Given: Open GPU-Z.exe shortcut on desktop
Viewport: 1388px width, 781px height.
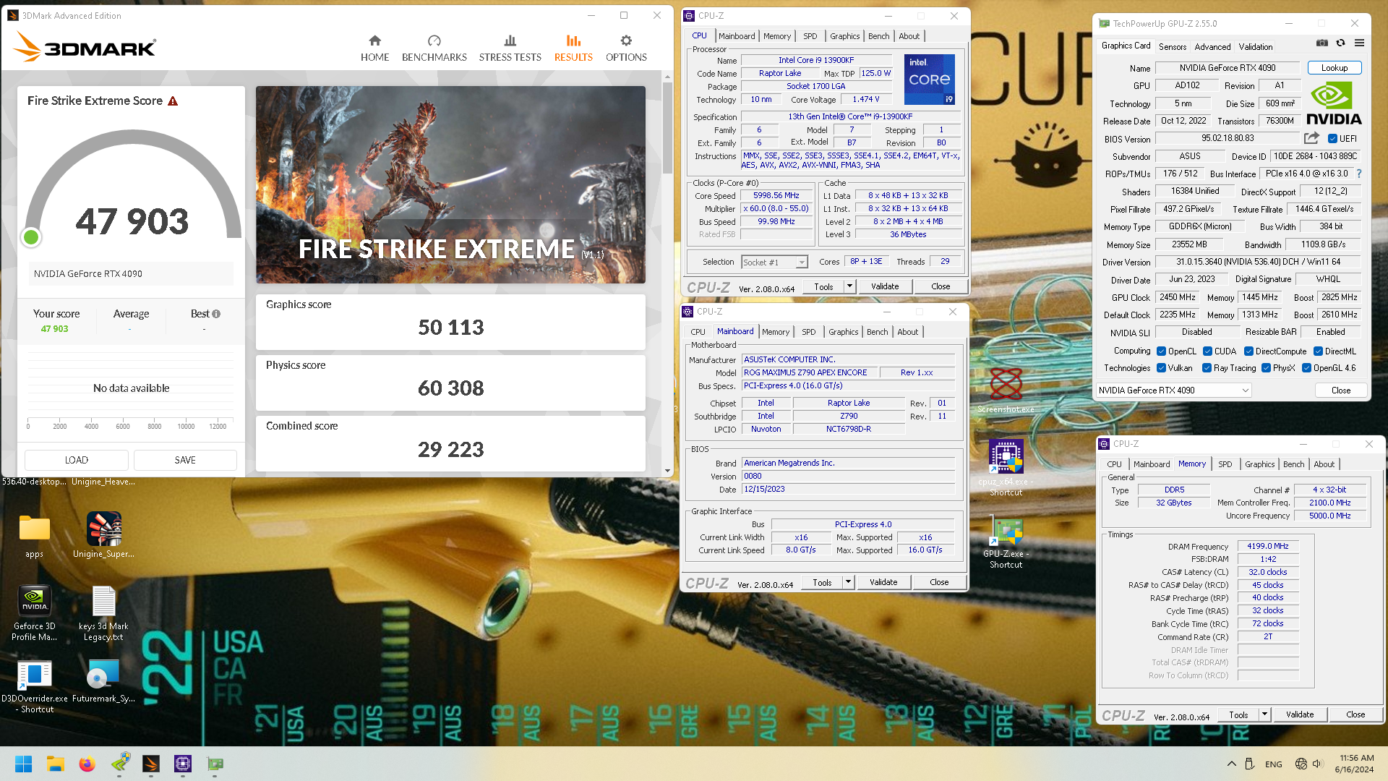Looking at the screenshot, I should pyautogui.click(x=1006, y=542).
